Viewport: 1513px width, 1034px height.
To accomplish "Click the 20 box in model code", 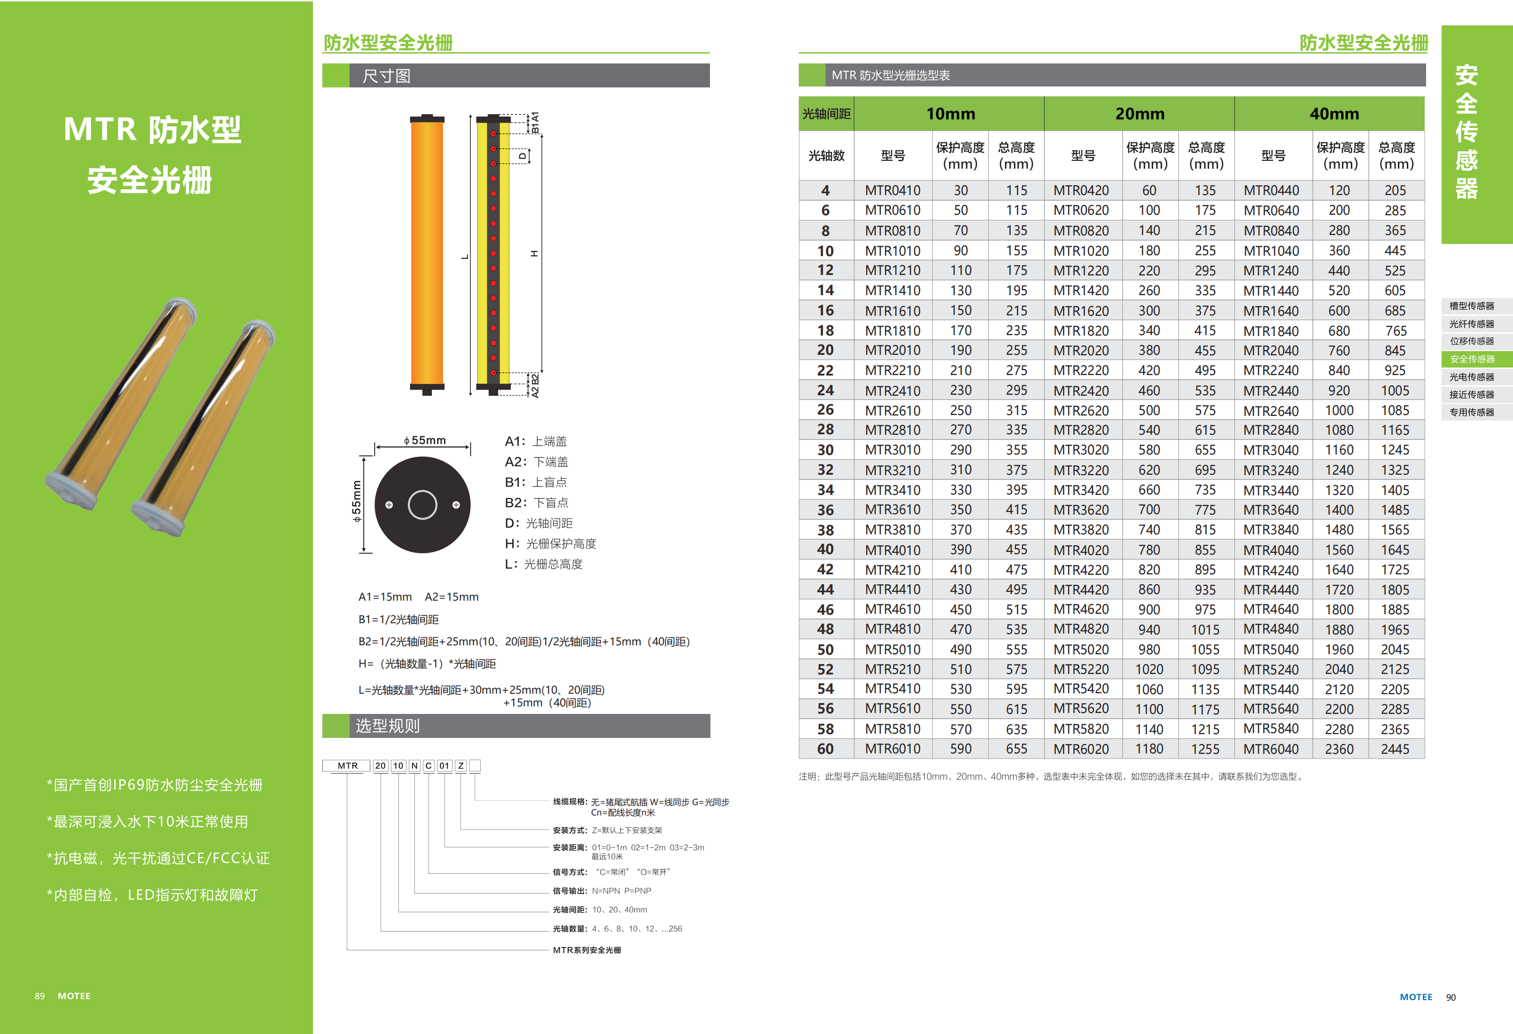I will [x=380, y=766].
